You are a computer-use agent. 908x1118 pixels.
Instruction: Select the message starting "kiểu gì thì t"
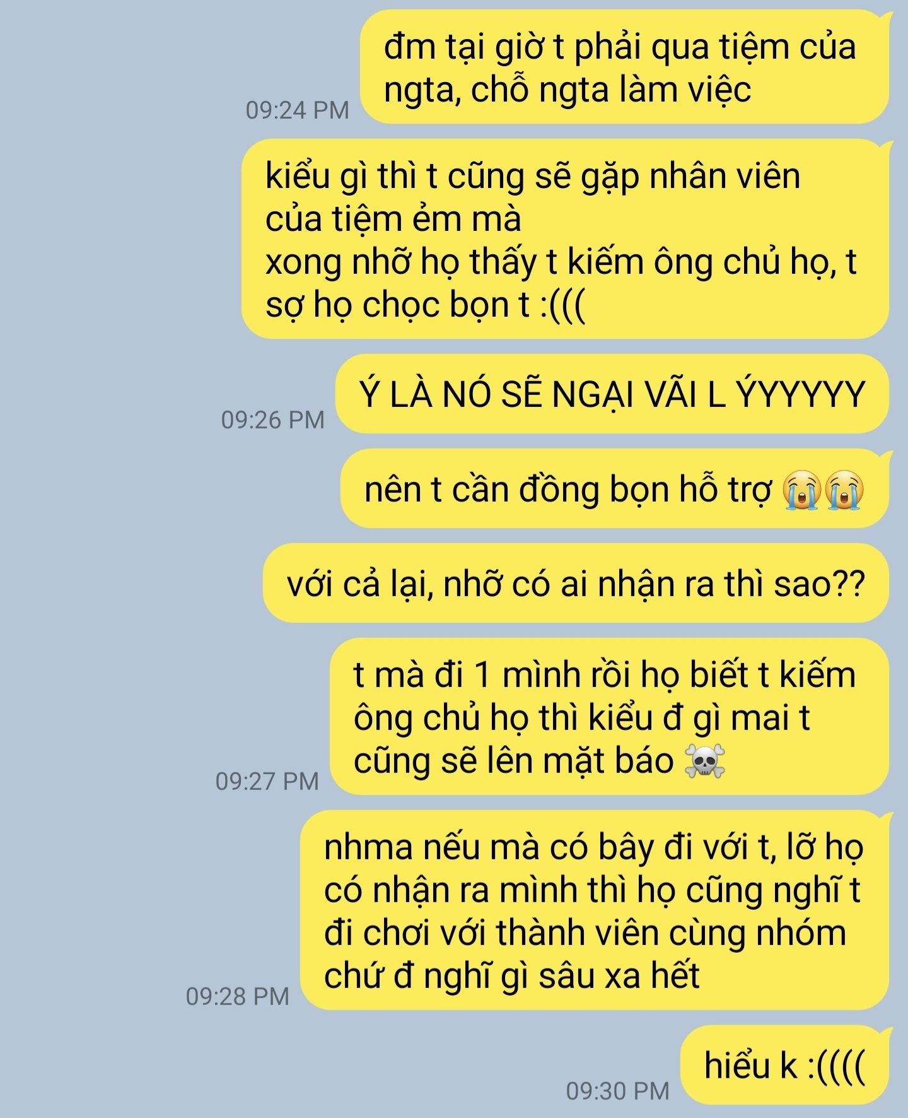click(x=566, y=239)
